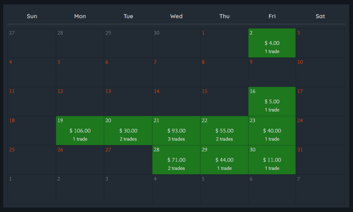Click day 28 showing $71.00

coord(176,160)
